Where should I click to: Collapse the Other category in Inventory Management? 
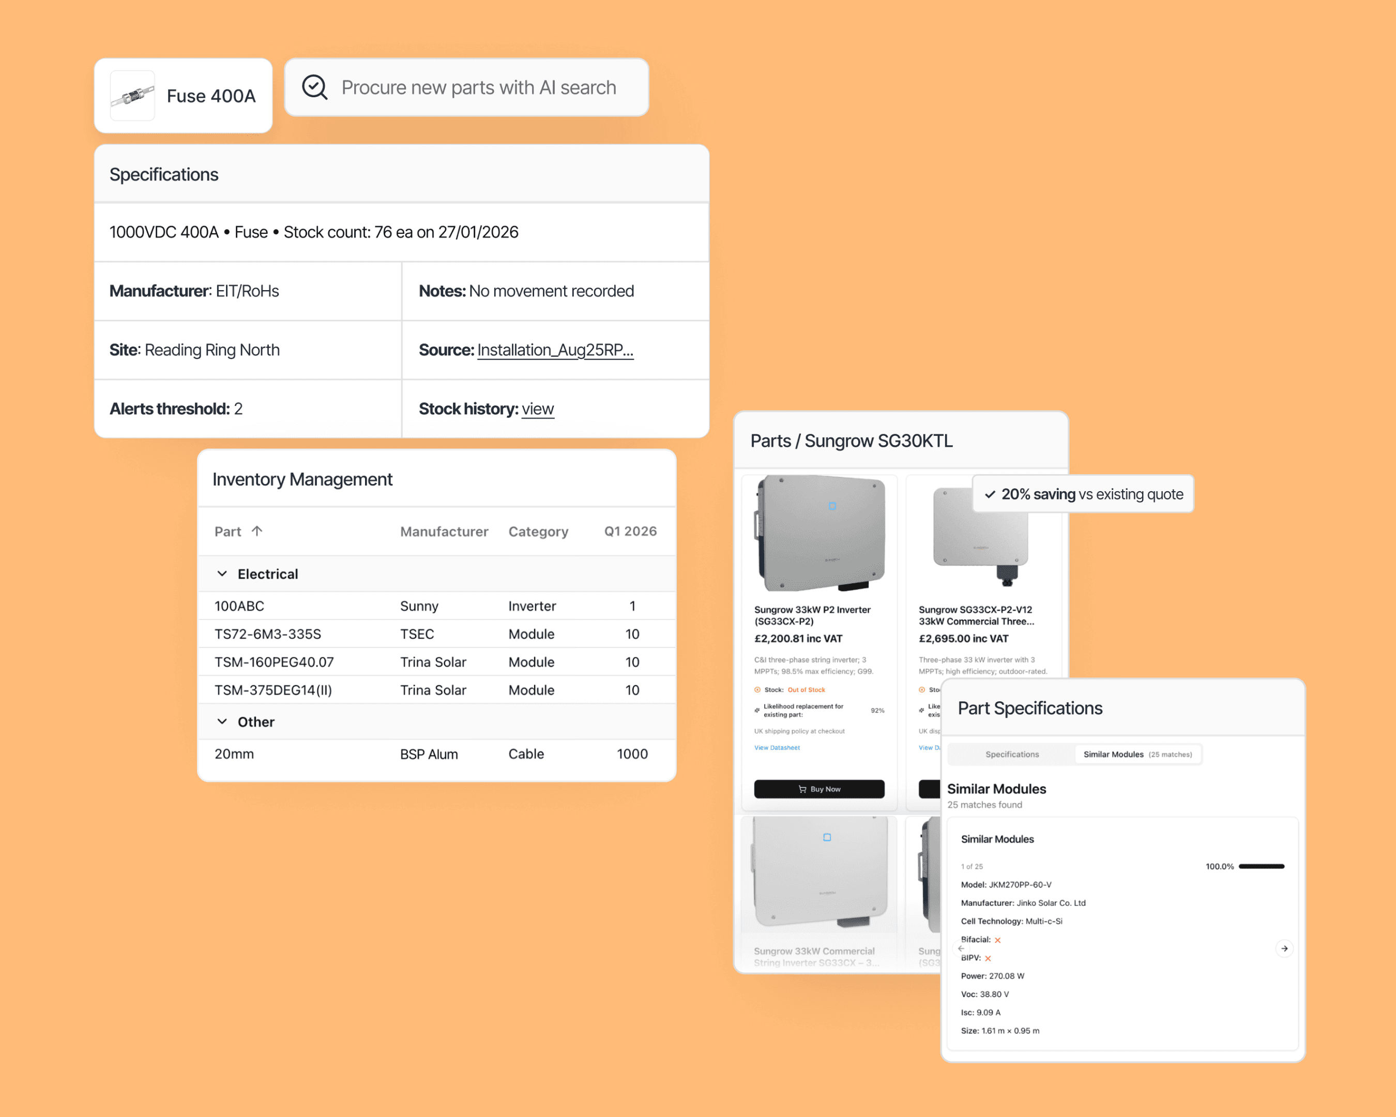[x=222, y=721]
